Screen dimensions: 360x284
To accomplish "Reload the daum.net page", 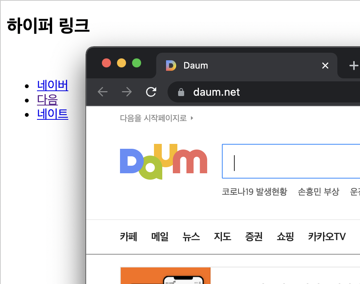I will coord(151,92).
